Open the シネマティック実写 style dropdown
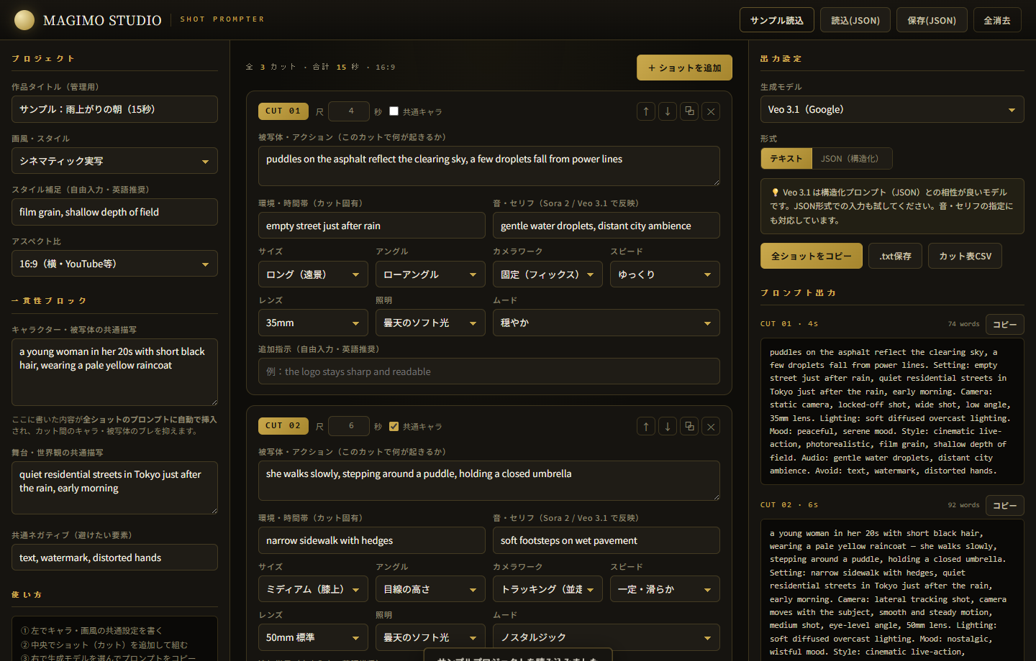 [x=114, y=161]
